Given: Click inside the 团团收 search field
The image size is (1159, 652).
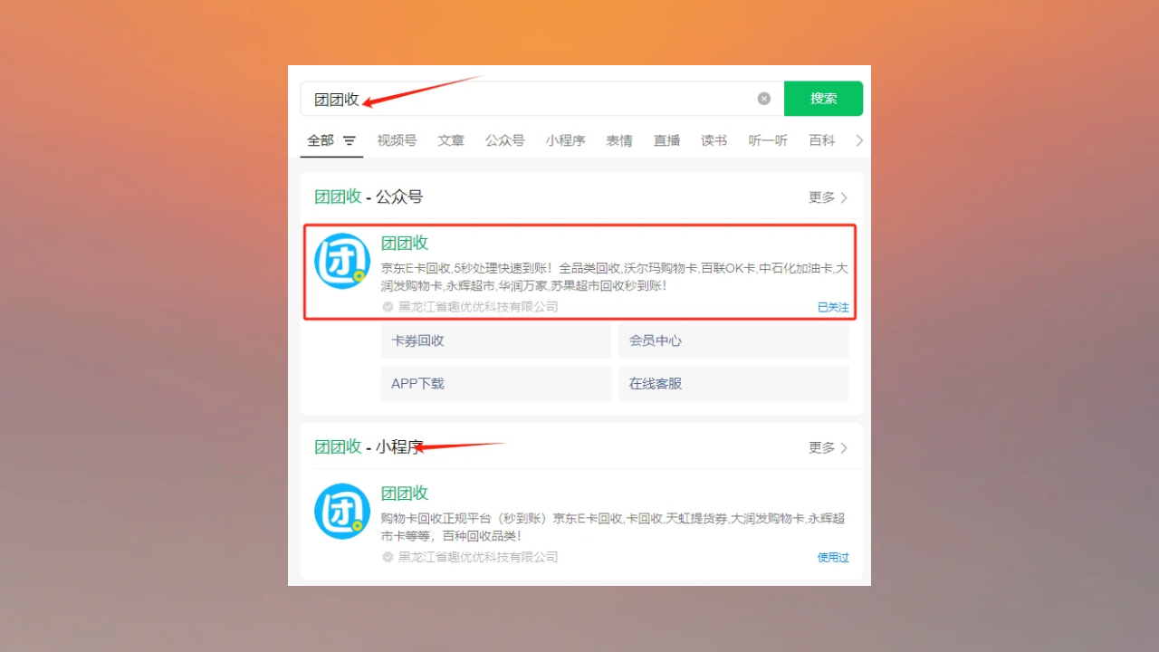Looking at the screenshot, I should (541, 99).
